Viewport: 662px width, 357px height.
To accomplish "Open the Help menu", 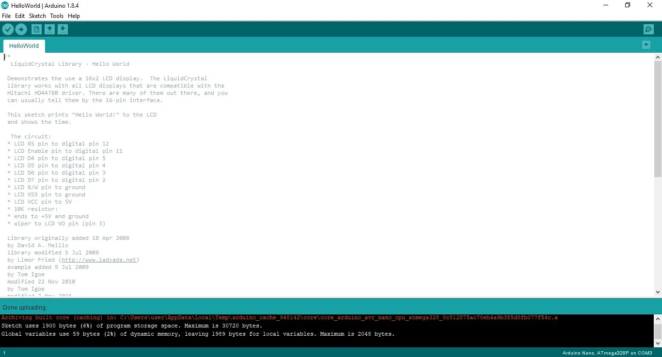I will click(x=74, y=16).
